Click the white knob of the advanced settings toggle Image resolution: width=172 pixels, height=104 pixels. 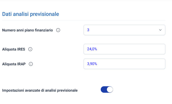click(110, 89)
